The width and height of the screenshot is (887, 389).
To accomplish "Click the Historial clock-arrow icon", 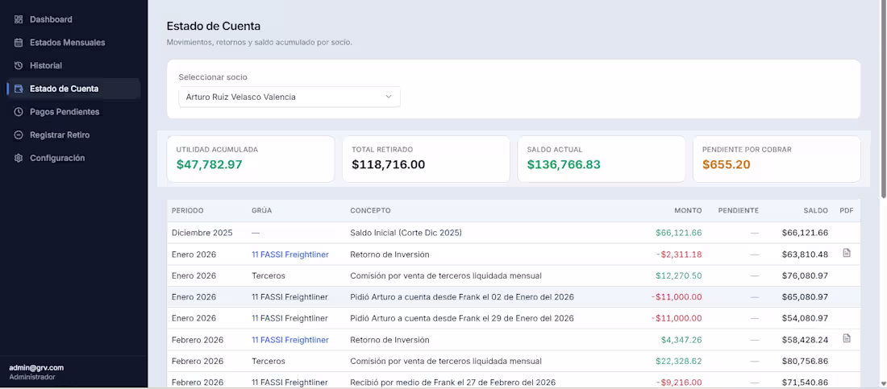I will tap(18, 65).
